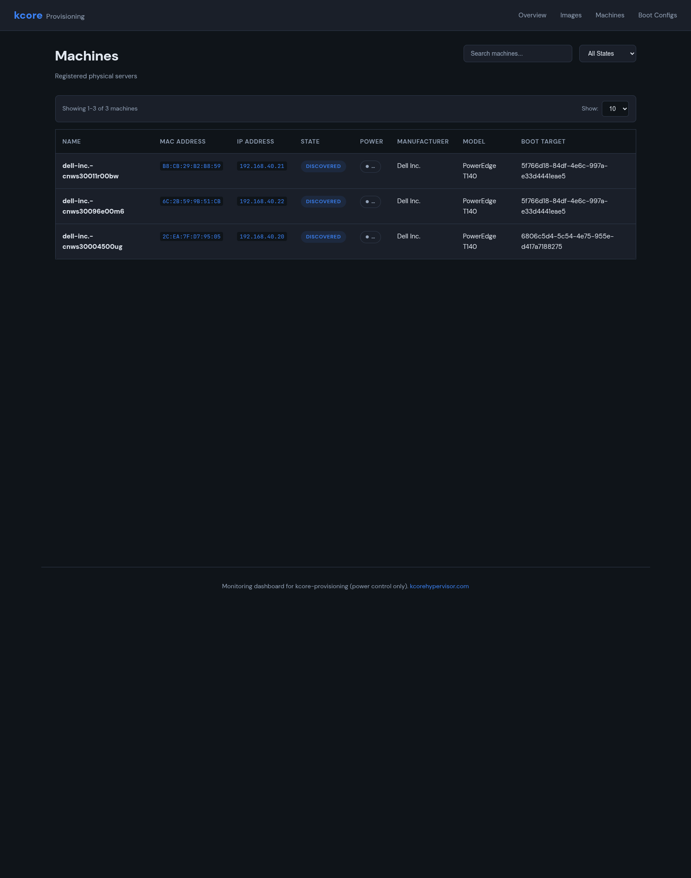Click DISCOVERED badge for 192.168.40.22 machine
This screenshot has width=691, height=878.
[324, 201]
